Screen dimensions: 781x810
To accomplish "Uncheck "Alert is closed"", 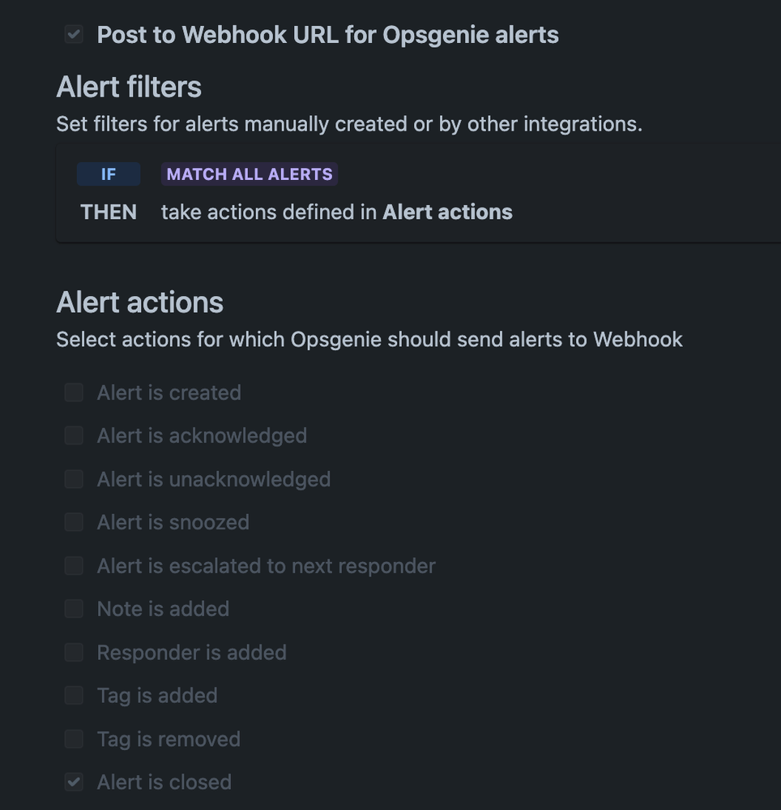I will (x=73, y=782).
